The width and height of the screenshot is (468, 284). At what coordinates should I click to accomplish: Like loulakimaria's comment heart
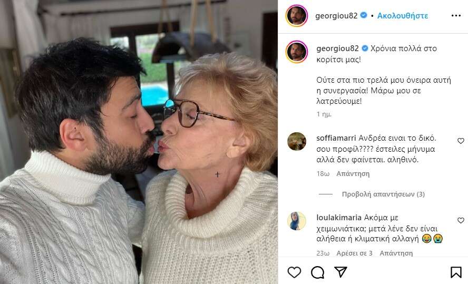[x=461, y=220]
